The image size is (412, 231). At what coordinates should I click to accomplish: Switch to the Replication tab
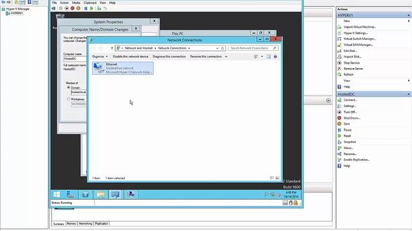click(102, 224)
